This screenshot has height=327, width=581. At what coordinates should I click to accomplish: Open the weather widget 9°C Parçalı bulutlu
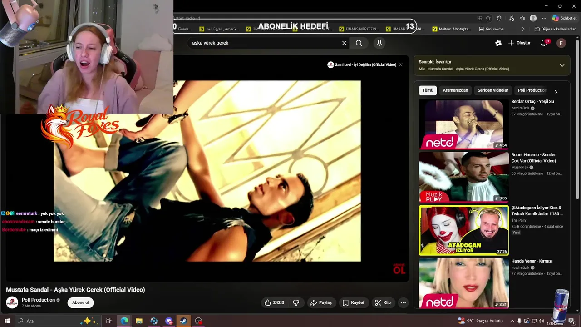click(x=480, y=321)
